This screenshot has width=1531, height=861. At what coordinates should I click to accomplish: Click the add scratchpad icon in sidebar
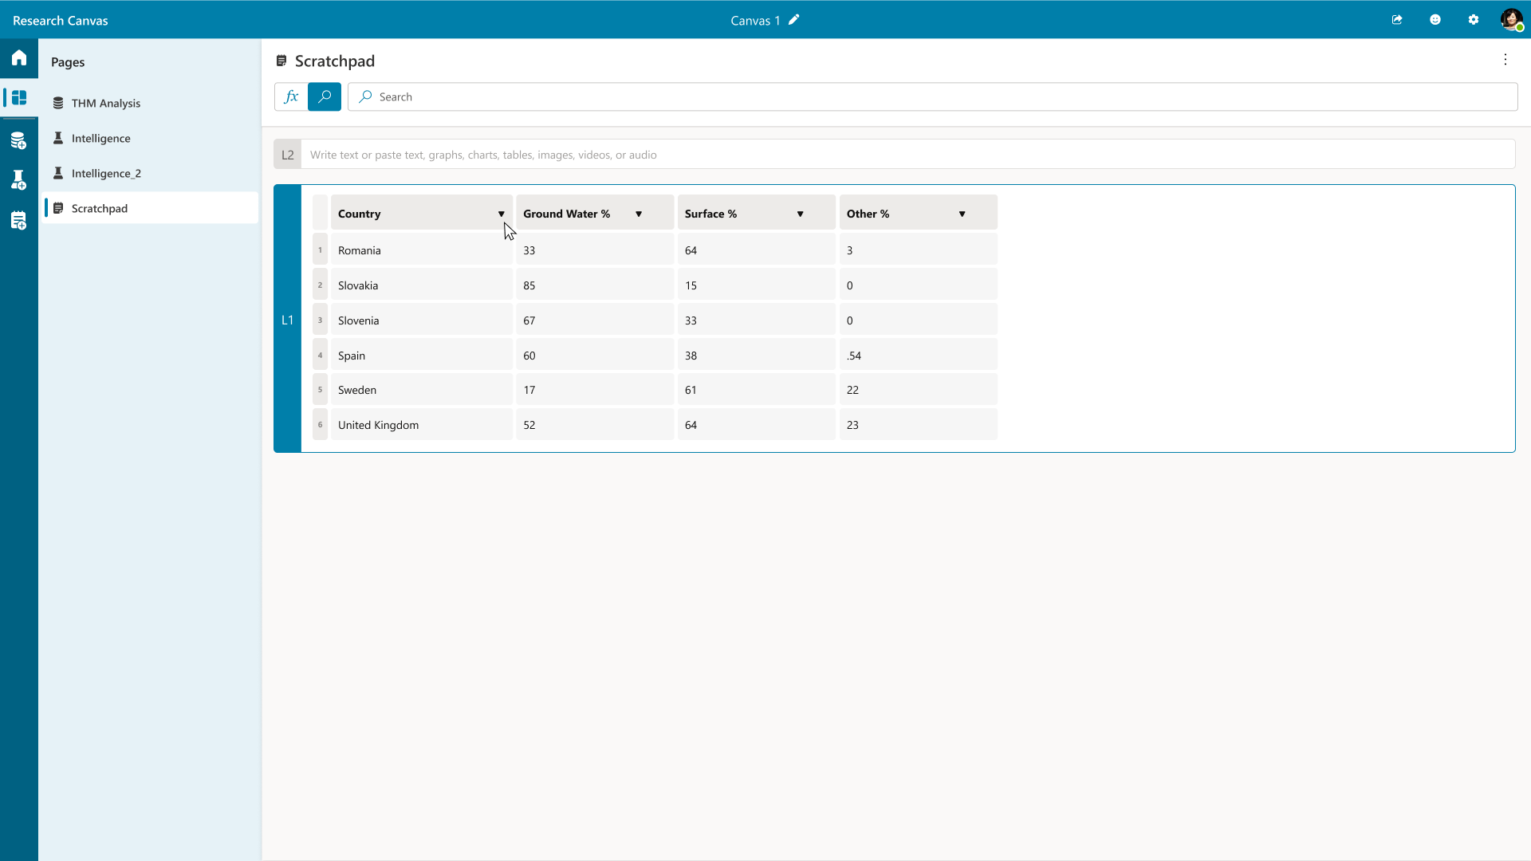click(x=19, y=221)
